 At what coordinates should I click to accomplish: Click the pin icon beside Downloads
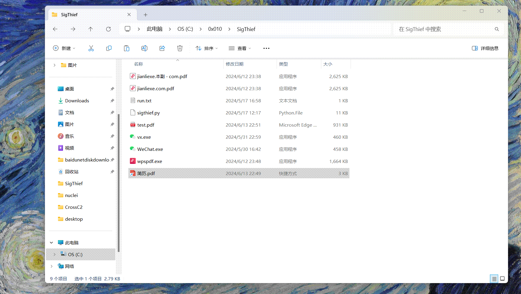112,101
